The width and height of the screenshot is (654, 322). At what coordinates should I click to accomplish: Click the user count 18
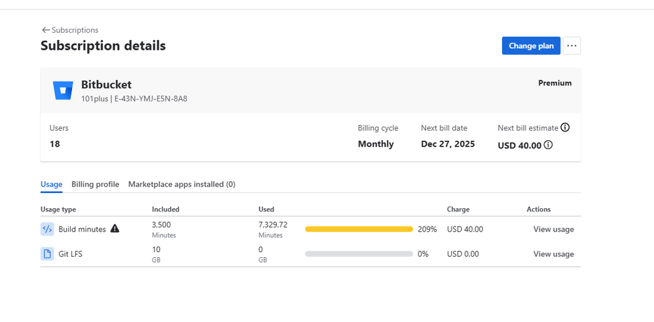pos(54,145)
